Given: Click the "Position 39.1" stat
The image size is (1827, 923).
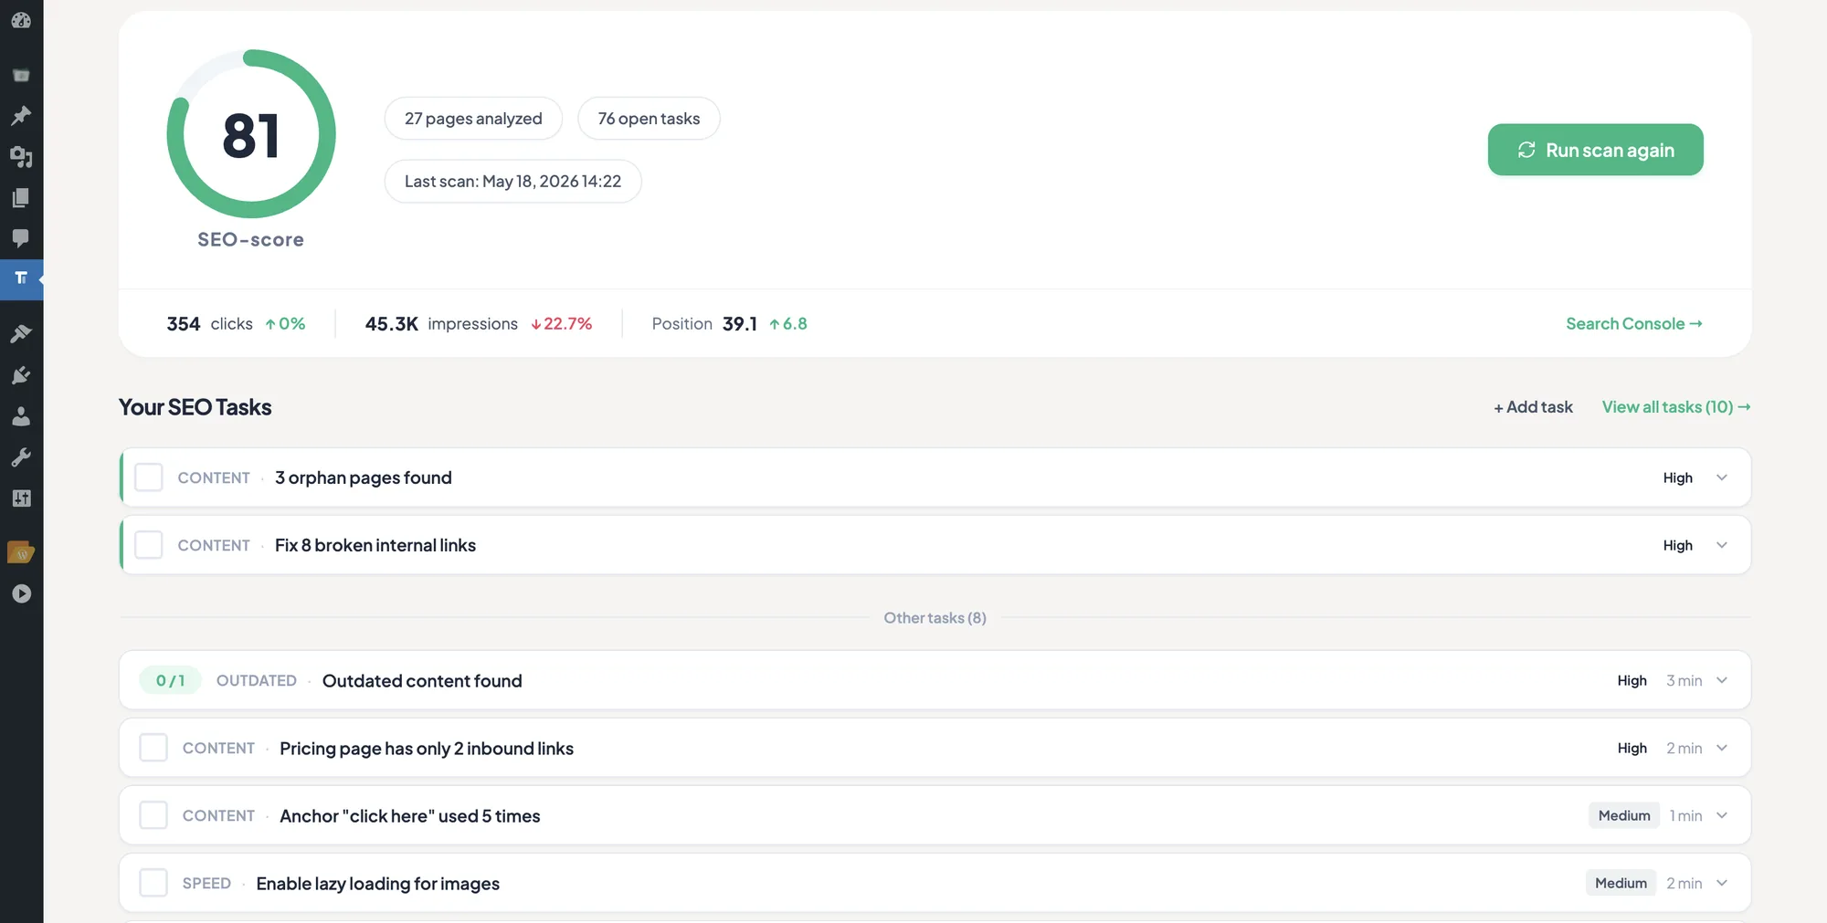Looking at the screenshot, I should (704, 324).
